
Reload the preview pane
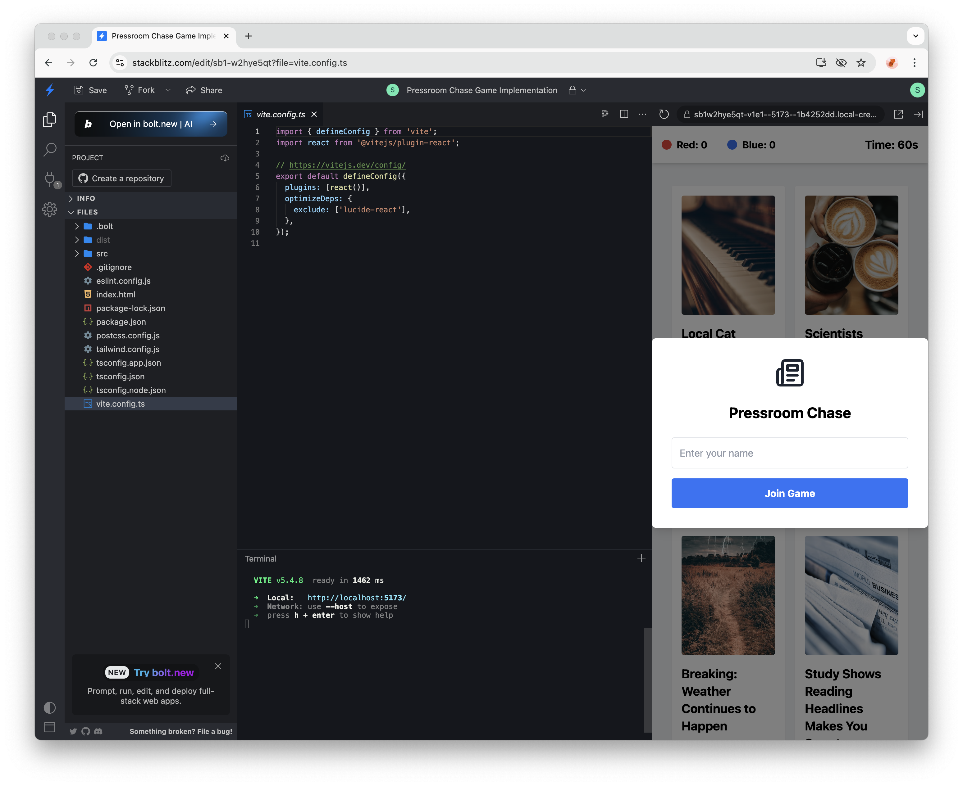point(664,115)
